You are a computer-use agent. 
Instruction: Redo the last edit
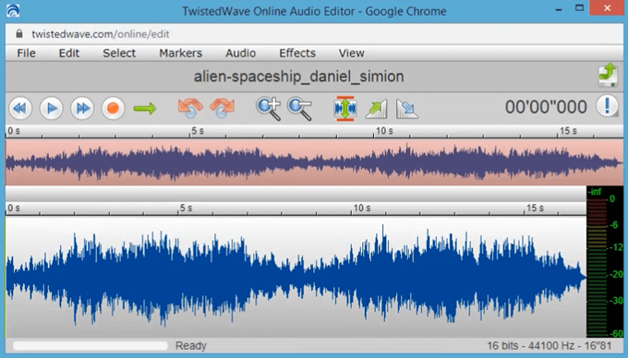pos(222,108)
